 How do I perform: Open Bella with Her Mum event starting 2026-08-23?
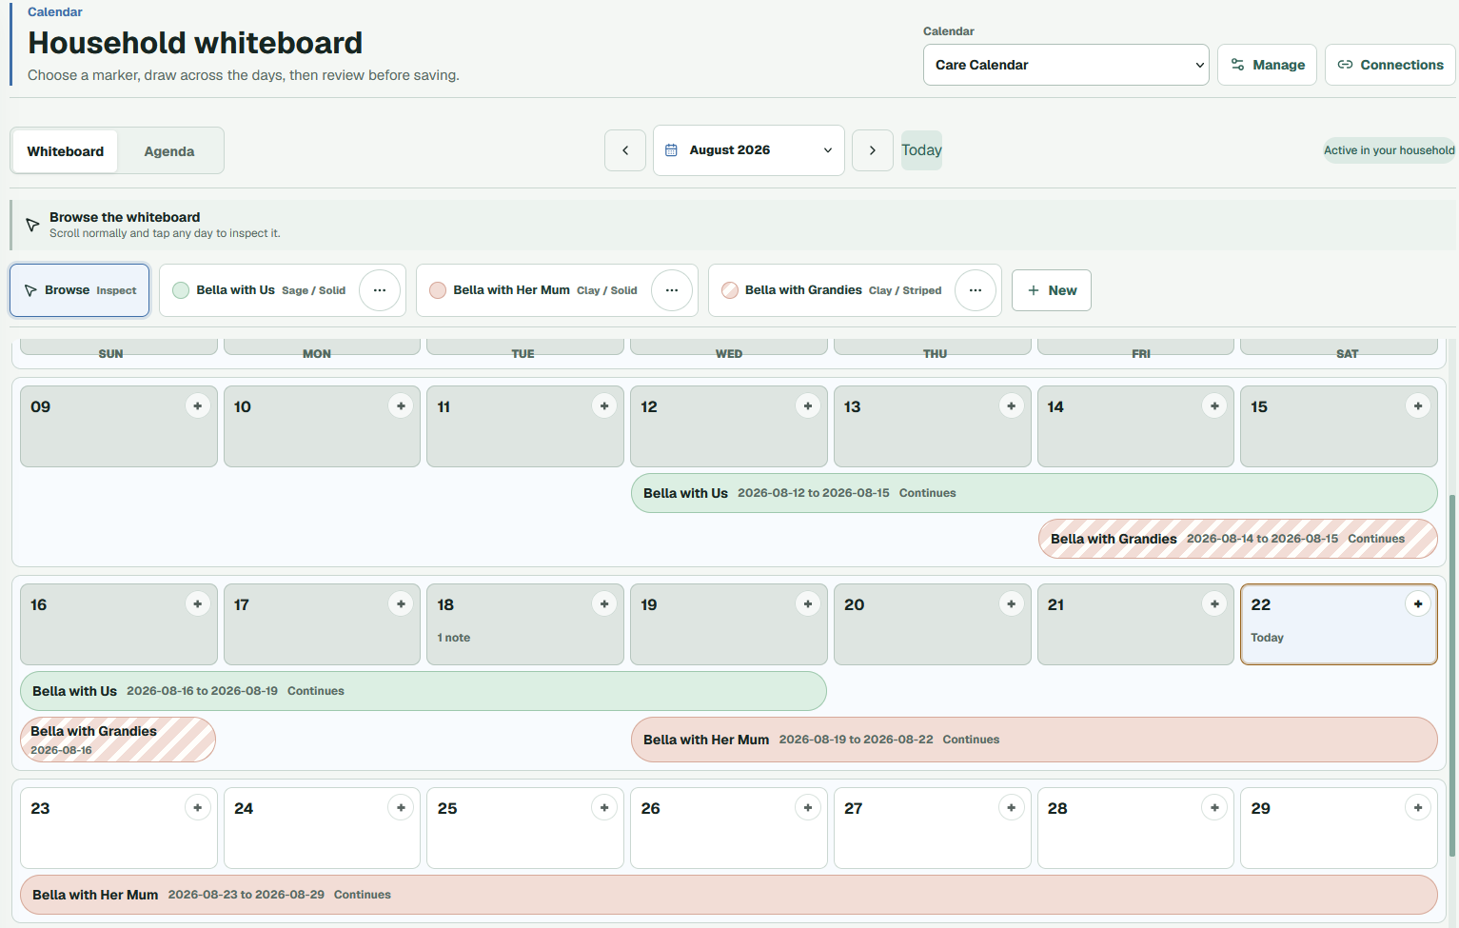coord(729,895)
